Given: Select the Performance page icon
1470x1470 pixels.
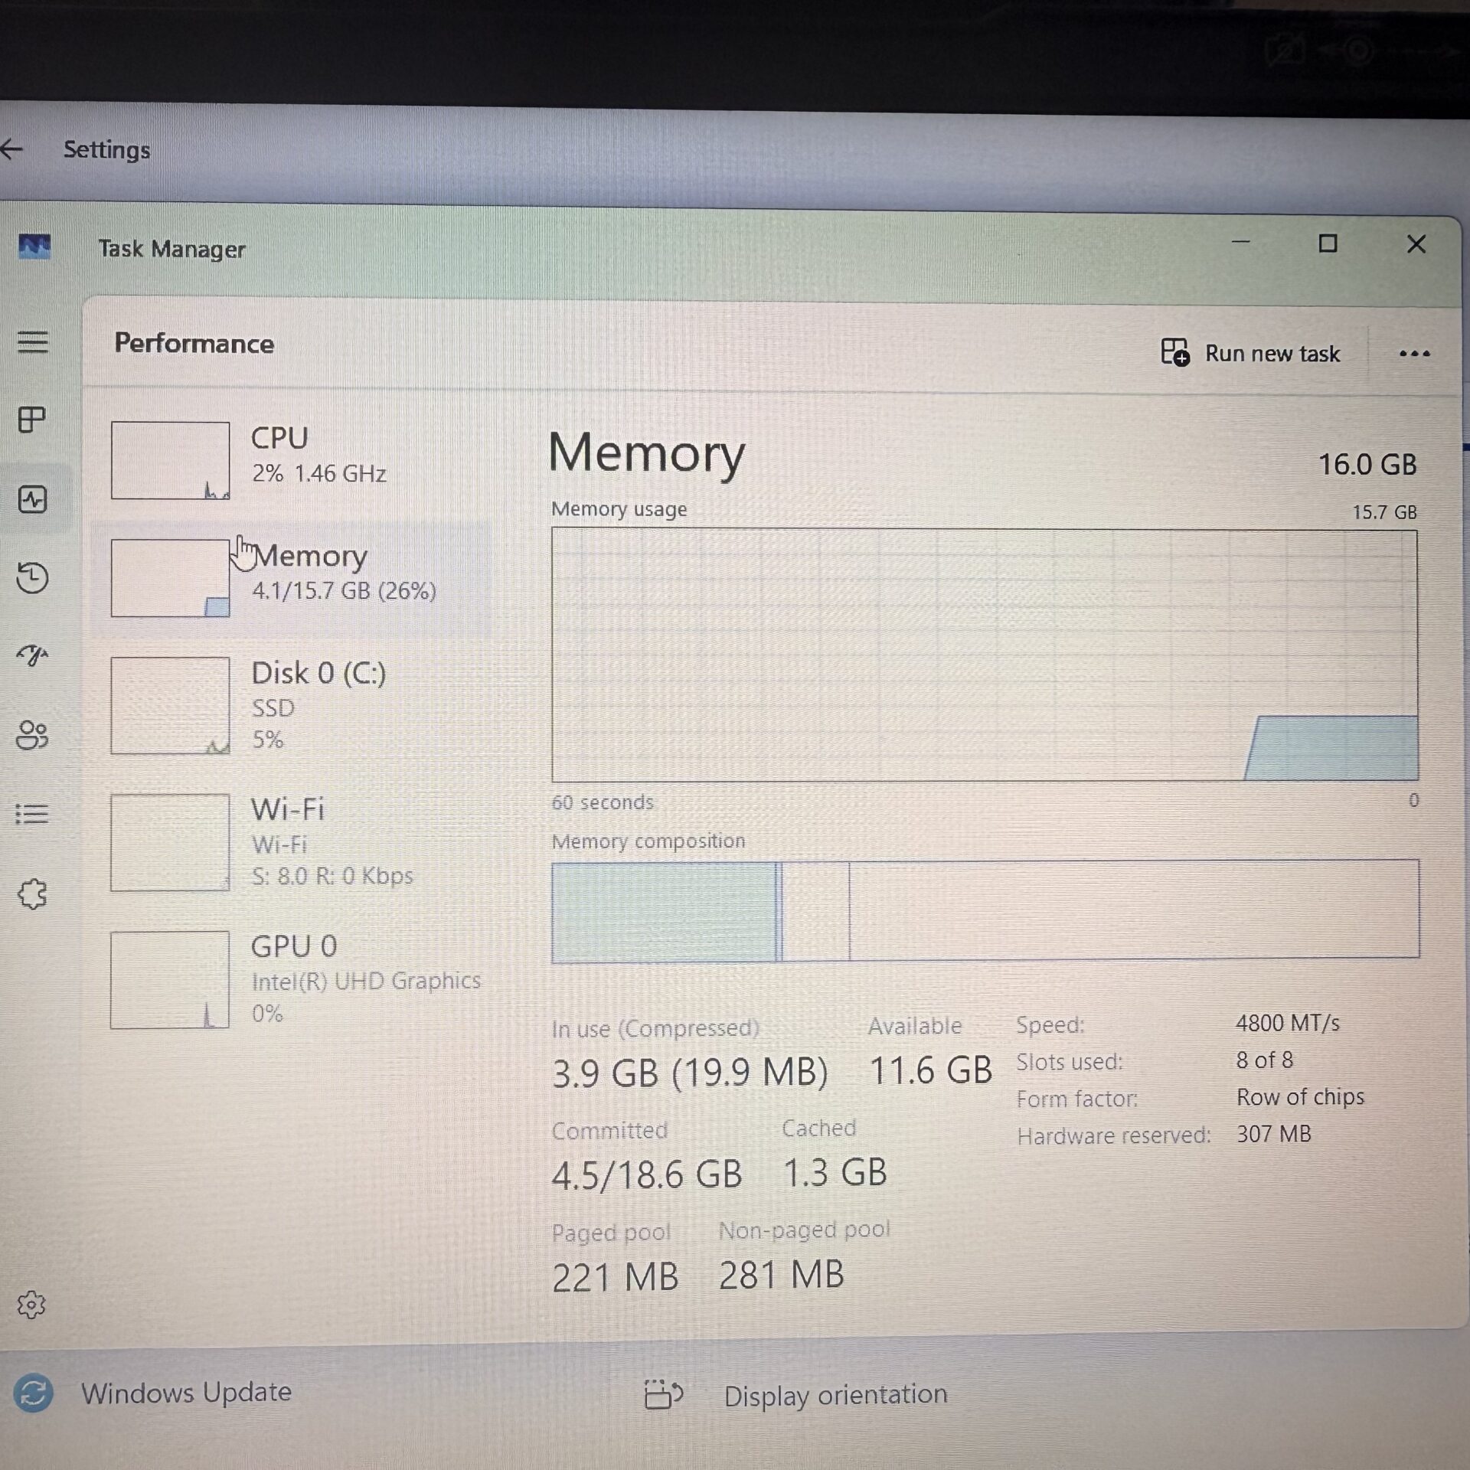Looking at the screenshot, I should [32, 500].
